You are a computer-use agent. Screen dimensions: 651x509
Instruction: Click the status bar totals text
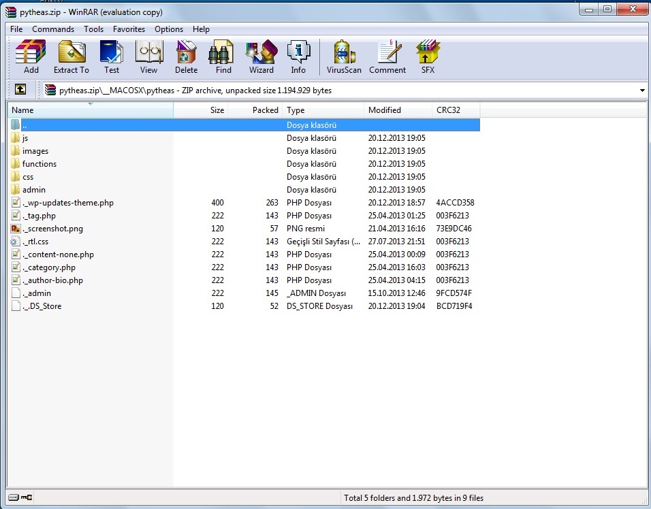click(x=413, y=497)
